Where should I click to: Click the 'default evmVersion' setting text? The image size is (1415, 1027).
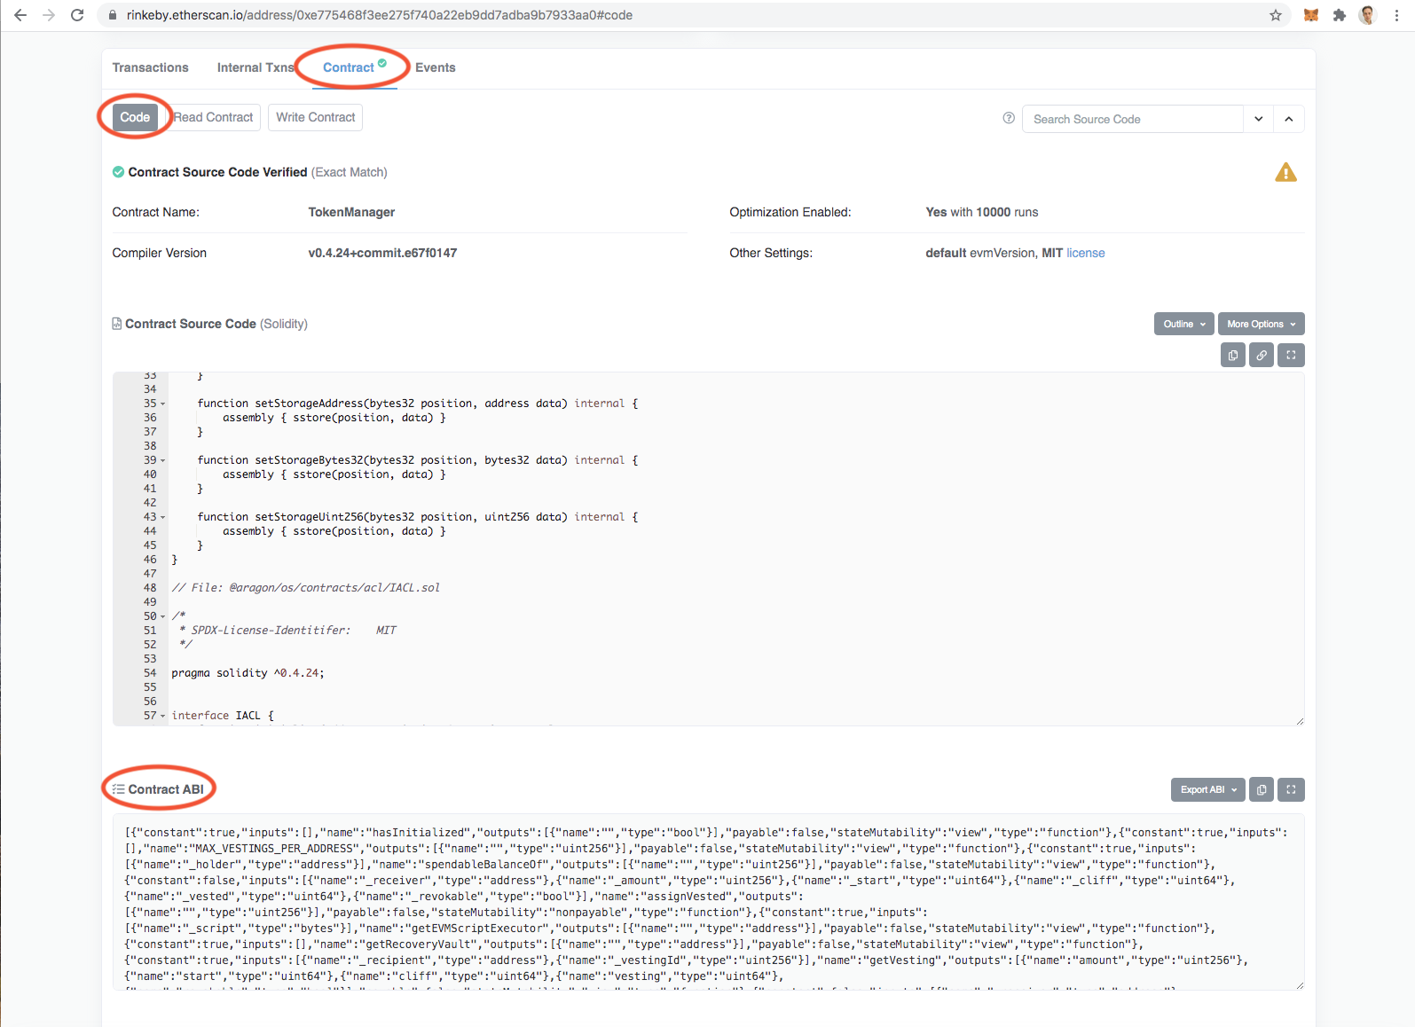click(979, 253)
